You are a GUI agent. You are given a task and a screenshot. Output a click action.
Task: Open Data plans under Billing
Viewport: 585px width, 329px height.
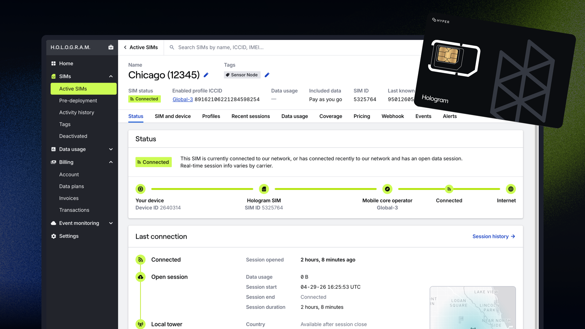pos(71,186)
